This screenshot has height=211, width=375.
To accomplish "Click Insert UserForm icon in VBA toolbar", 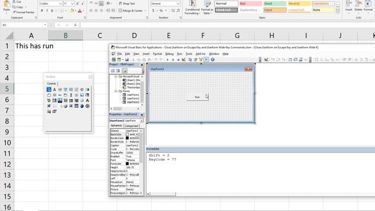I will (119, 60).
